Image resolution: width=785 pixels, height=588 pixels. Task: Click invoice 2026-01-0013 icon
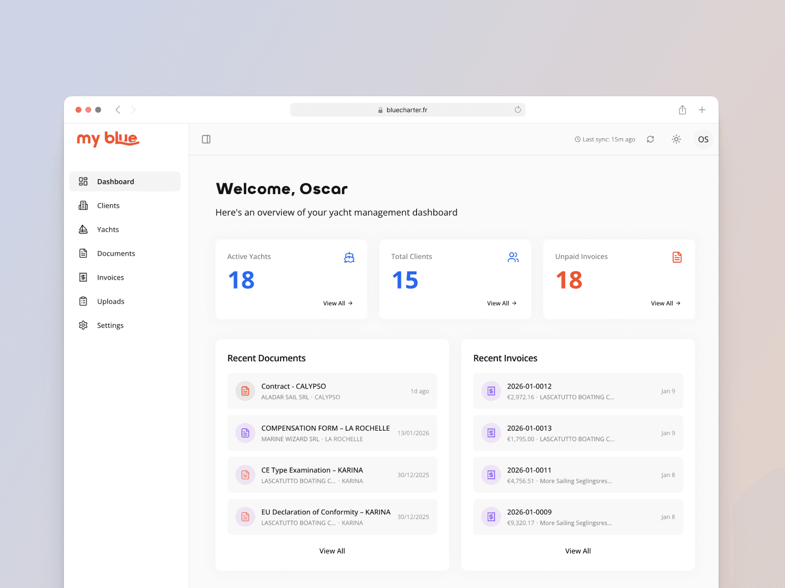pos(491,433)
